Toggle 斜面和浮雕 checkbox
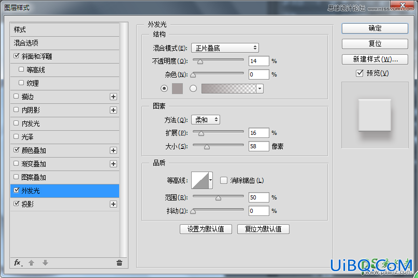 click(x=16, y=56)
